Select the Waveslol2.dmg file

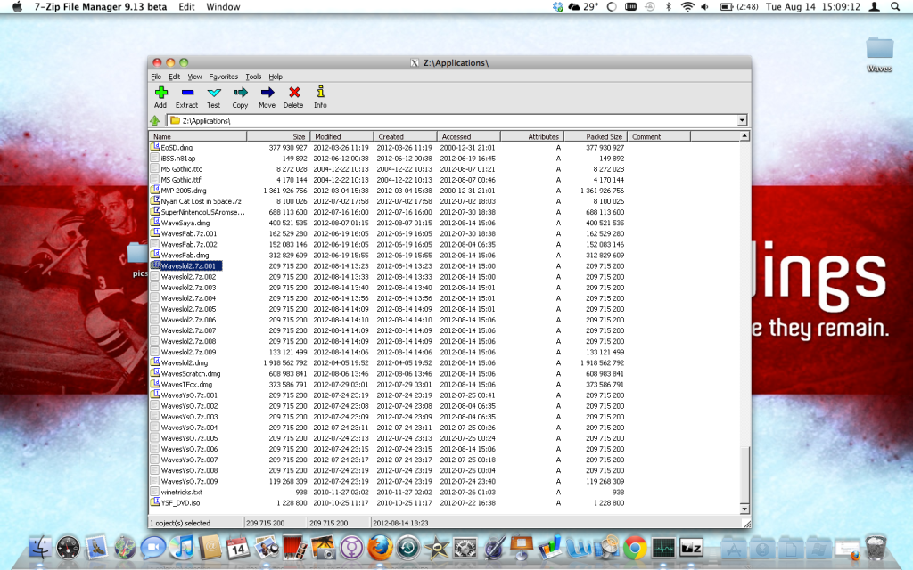[184, 363]
